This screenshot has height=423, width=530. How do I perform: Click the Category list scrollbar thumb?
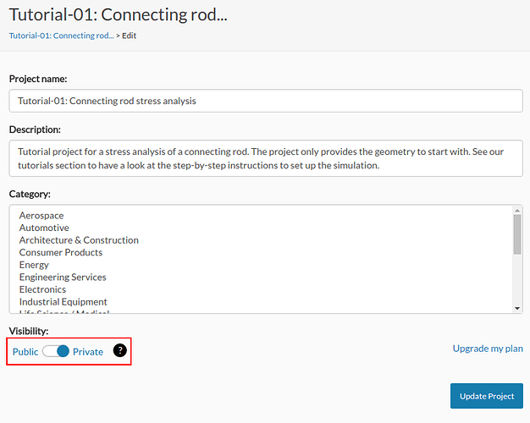click(517, 234)
